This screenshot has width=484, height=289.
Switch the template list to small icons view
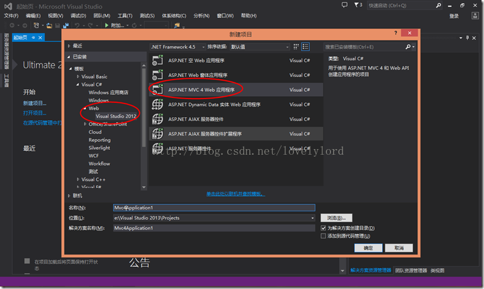296,47
